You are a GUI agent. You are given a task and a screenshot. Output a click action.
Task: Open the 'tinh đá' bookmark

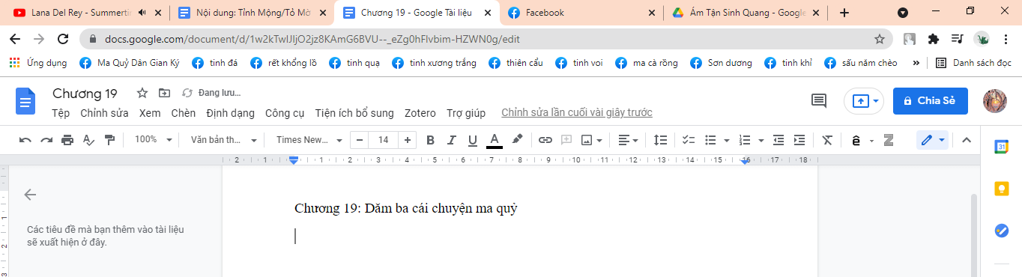pyautogui.click(x=214, y=63)
